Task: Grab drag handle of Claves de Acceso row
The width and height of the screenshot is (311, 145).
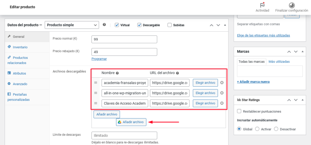Action: [96, 103]
